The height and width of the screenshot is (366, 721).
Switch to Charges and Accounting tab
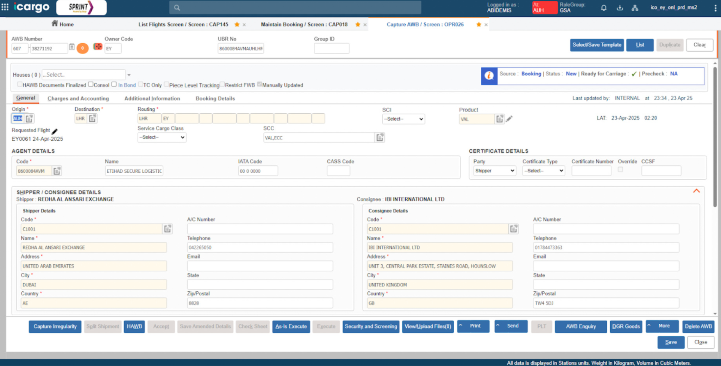[78, 99]
